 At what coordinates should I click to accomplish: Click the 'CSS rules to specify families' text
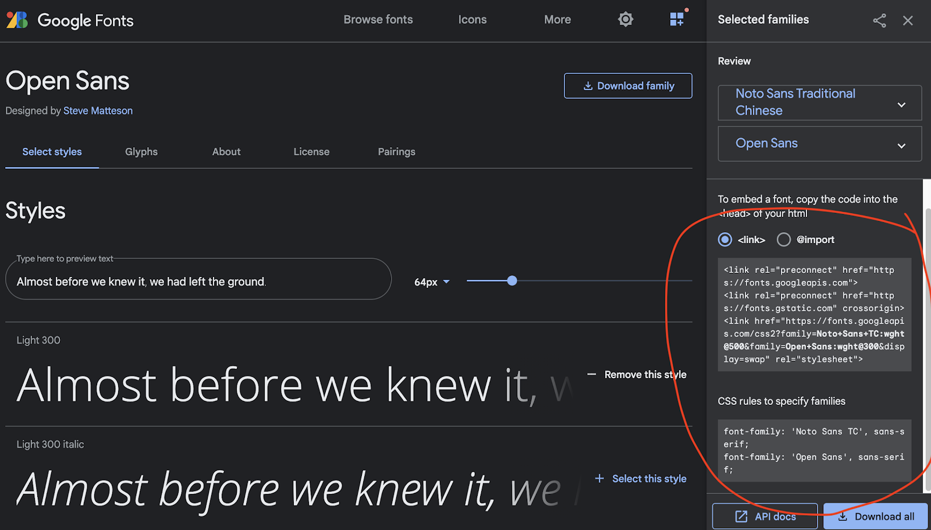(x=781, y=401)
